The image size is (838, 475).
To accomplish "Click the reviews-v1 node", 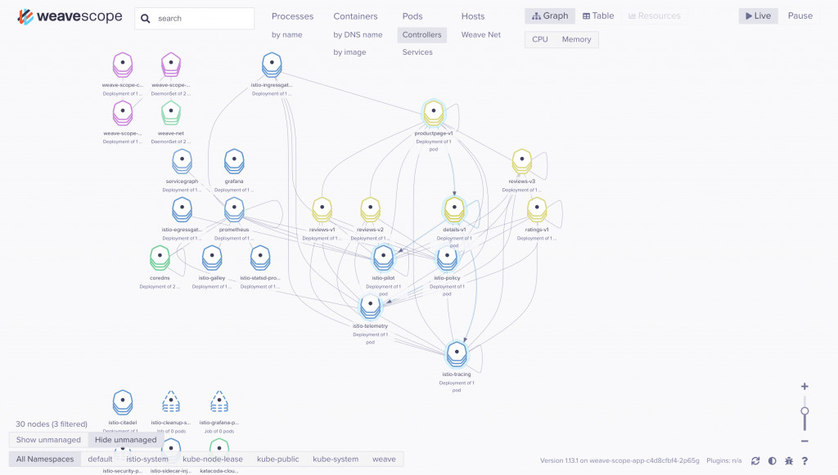I will (322, 210).
